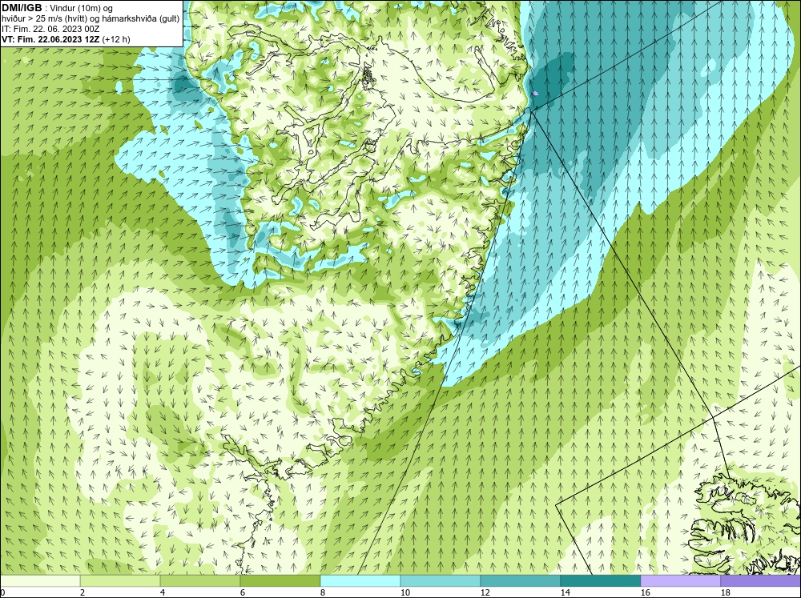Click the palest 0–2 m/s legend swatch
The height and width of the screenshot is (598, 801).
point(40,580)
